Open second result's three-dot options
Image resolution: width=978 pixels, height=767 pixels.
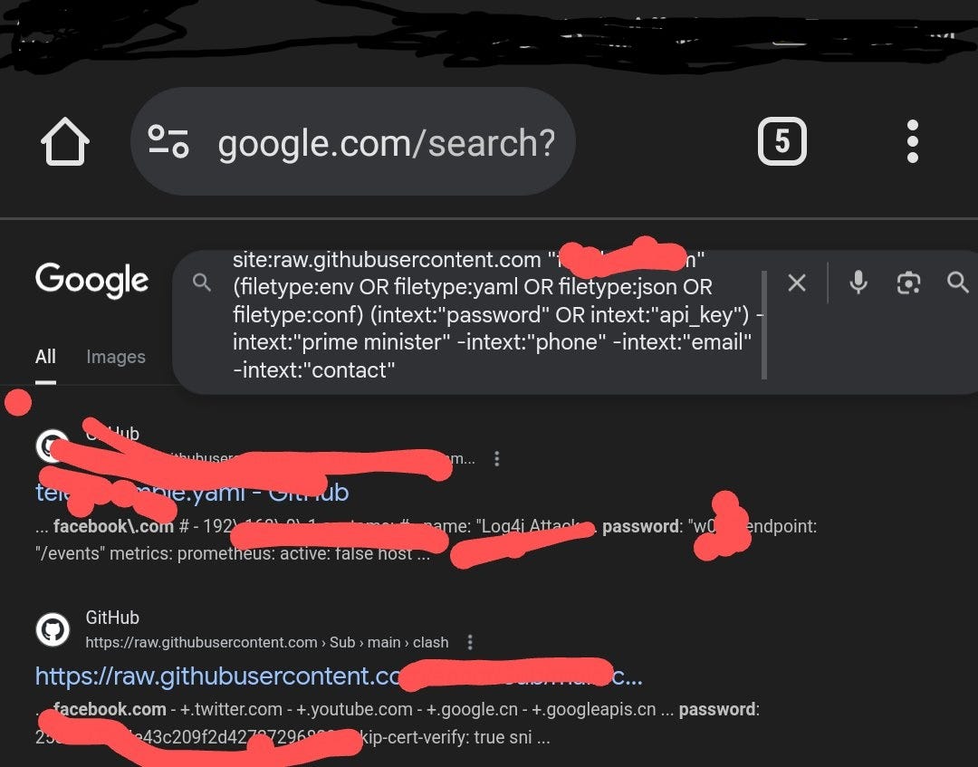(470, 642)
